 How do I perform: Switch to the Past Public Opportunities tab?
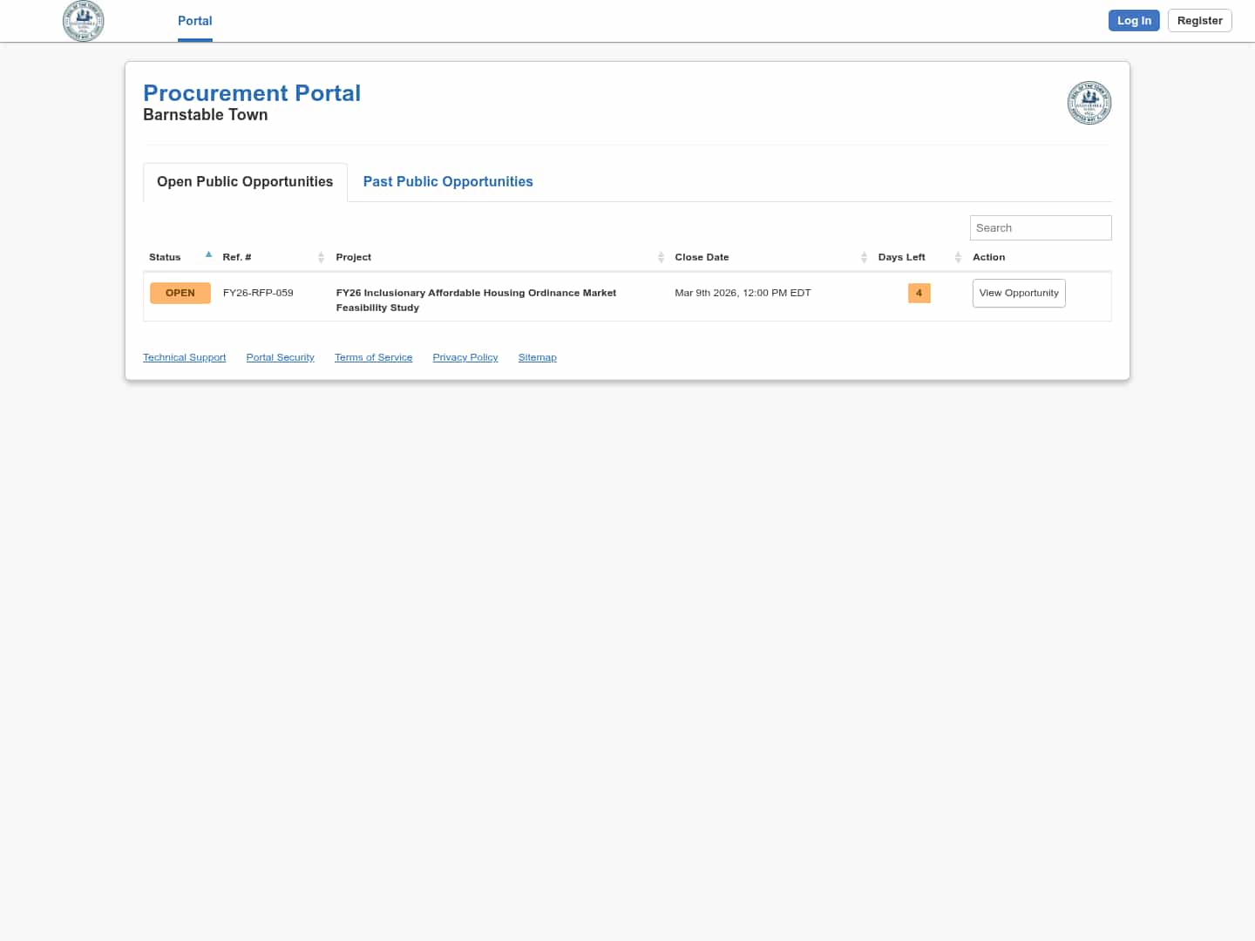[x=448, y=181]
